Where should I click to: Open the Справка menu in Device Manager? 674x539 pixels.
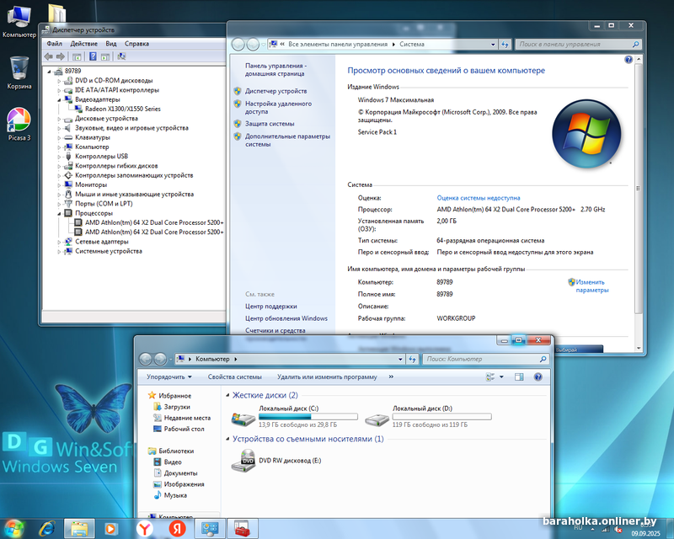[136, 43]
